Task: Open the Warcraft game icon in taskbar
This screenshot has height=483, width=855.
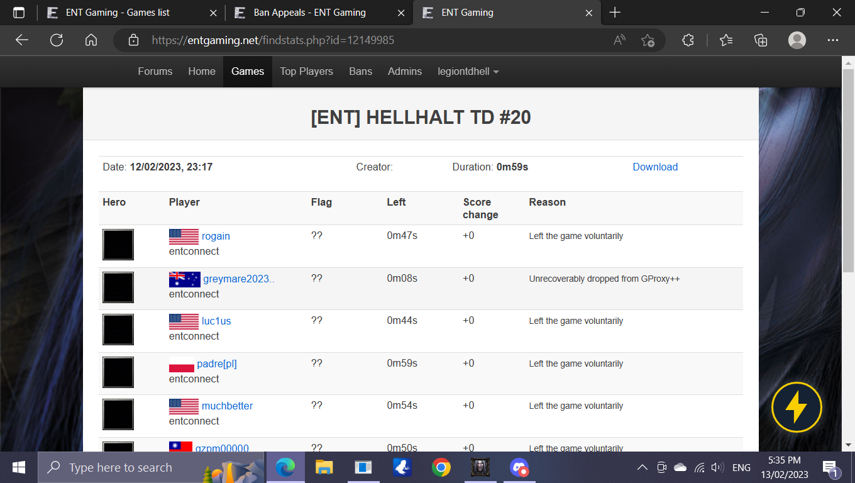Action: [x=480, y=467]
